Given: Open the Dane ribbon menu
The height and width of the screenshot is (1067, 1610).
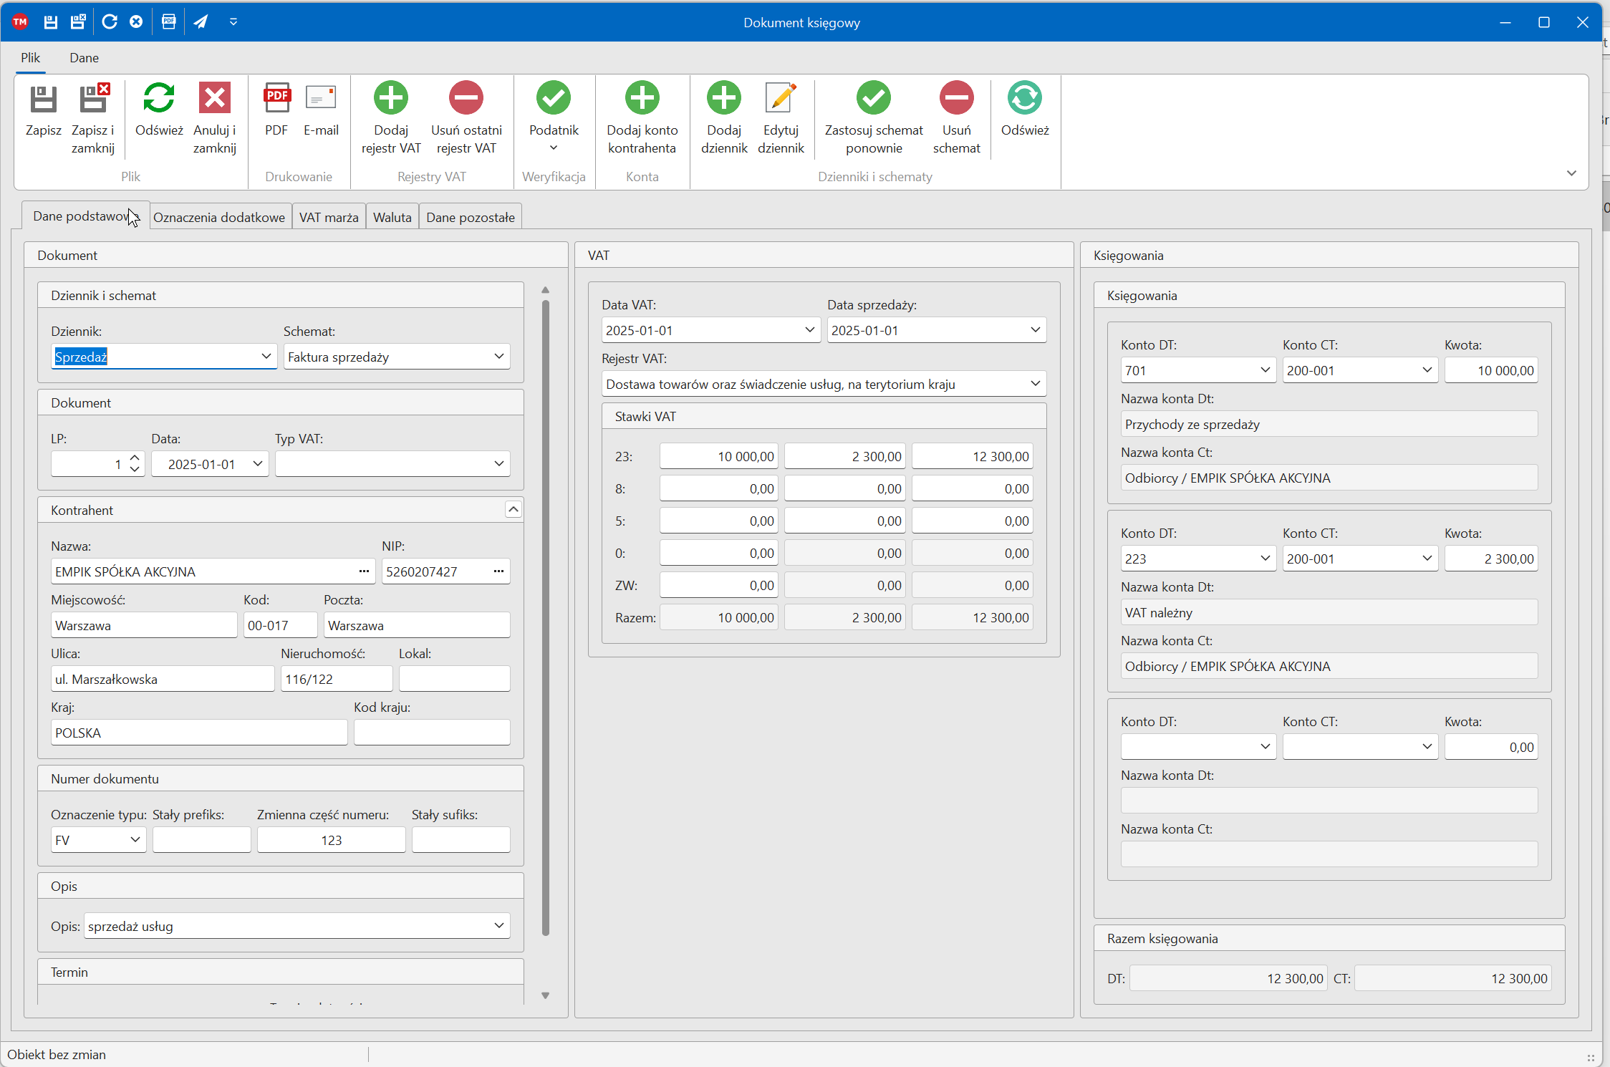Looking at the screenshot, I should point(84,58).
